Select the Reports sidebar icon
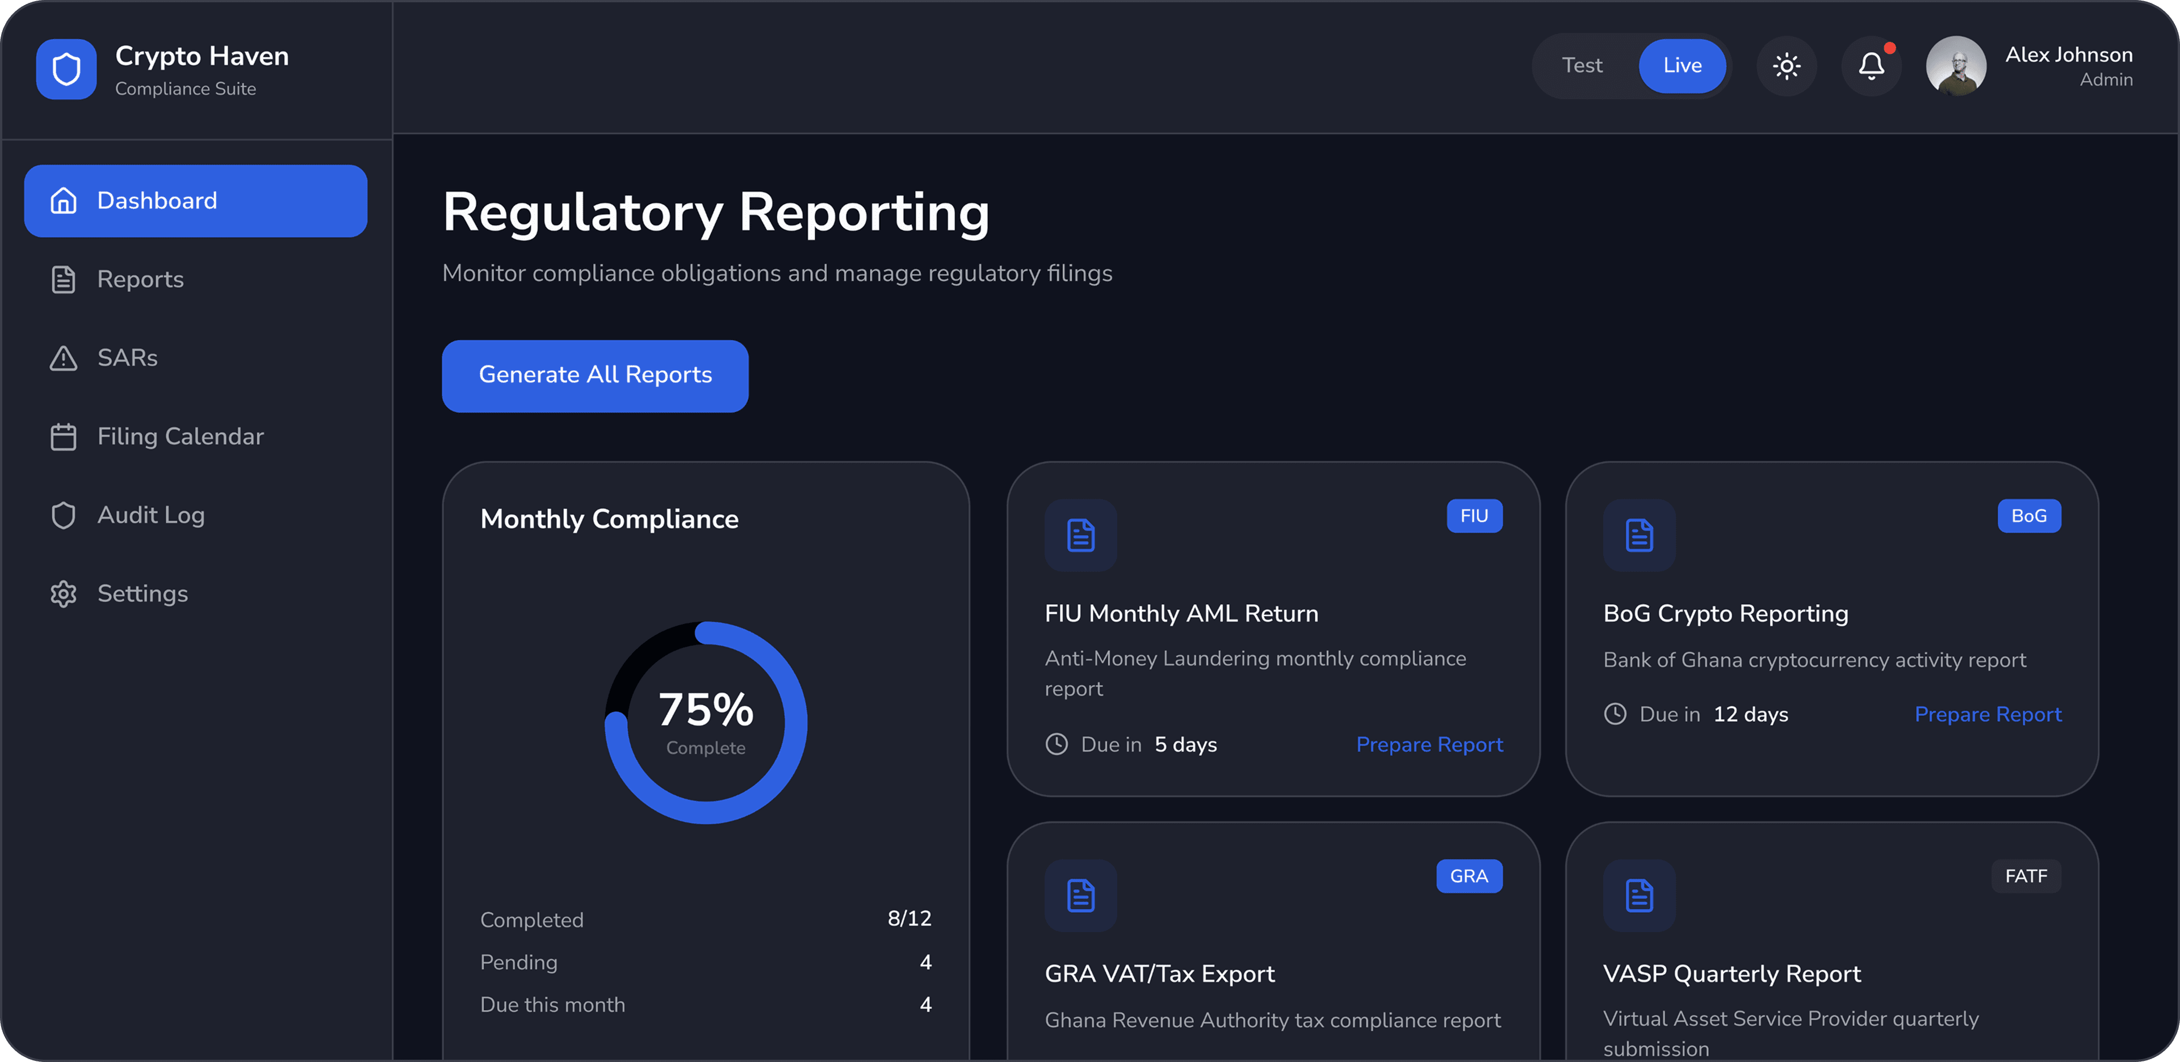Screen dimensions: 2180x1062 coord(64,279)
